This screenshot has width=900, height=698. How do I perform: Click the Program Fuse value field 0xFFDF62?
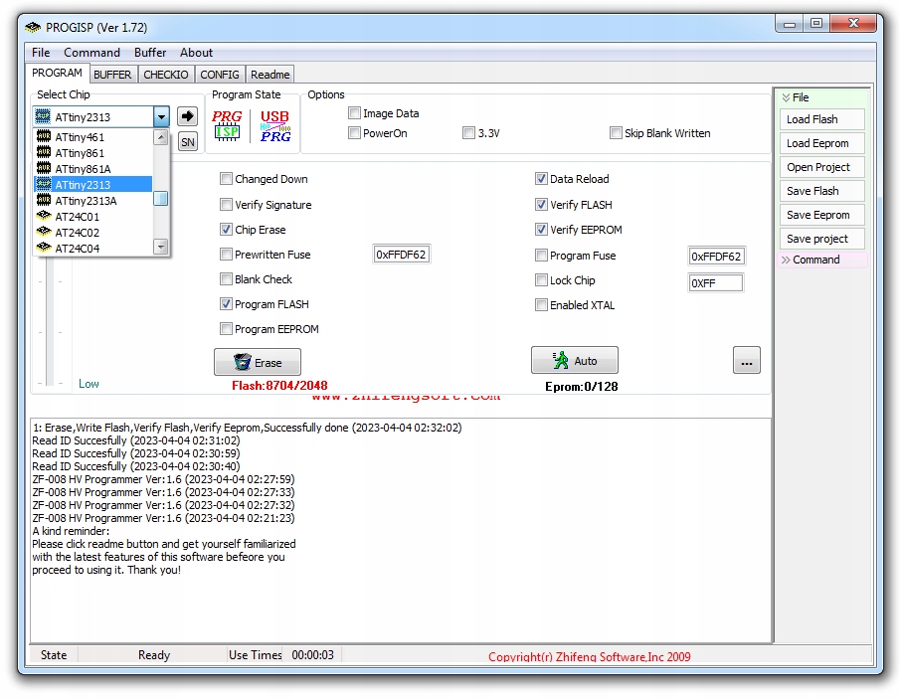[716, 256]
